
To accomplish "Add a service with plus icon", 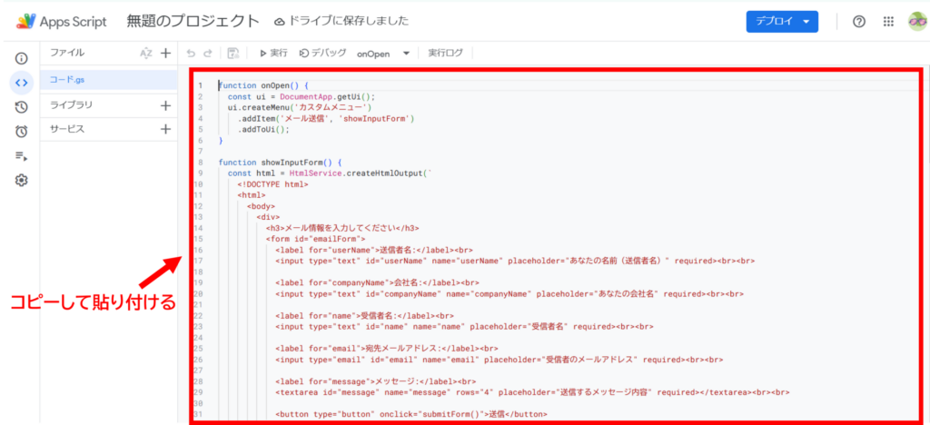I will click(x=165, y=129).
